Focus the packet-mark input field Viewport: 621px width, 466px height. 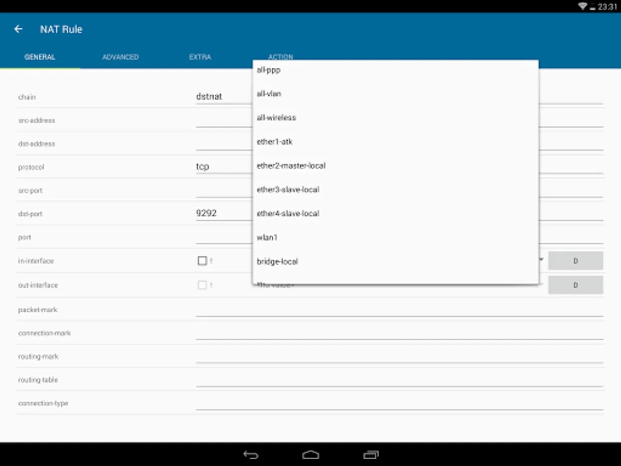tap(400, 309)
